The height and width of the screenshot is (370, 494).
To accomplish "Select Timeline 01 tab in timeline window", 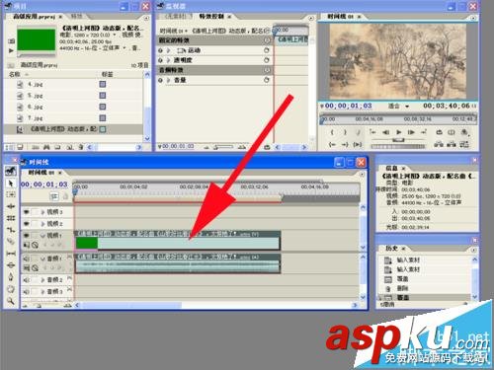I will pyautogui.click(x=41, y=173).
